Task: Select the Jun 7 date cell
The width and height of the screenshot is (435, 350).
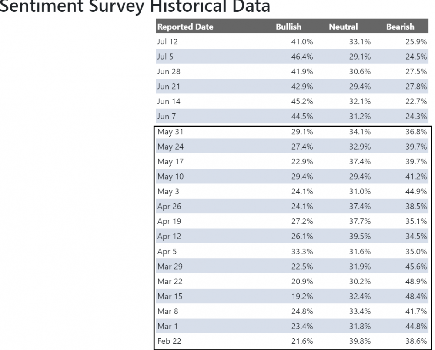Action: pyautogui.click(x=167, y=117)
